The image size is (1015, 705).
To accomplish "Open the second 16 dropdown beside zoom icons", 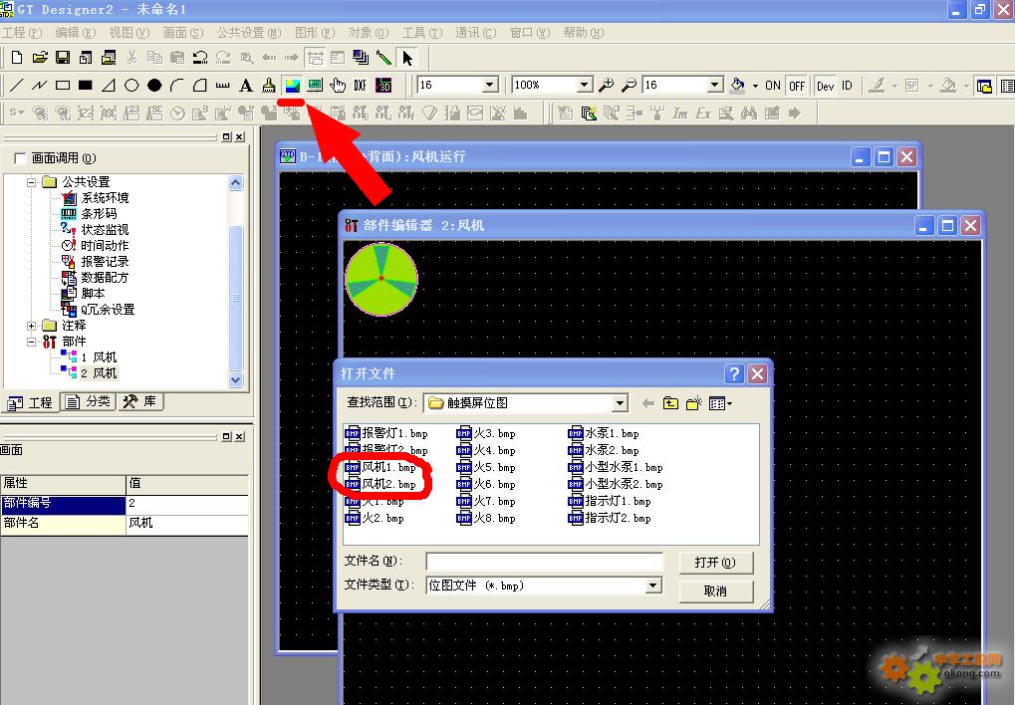I will [x=714, y=85].
